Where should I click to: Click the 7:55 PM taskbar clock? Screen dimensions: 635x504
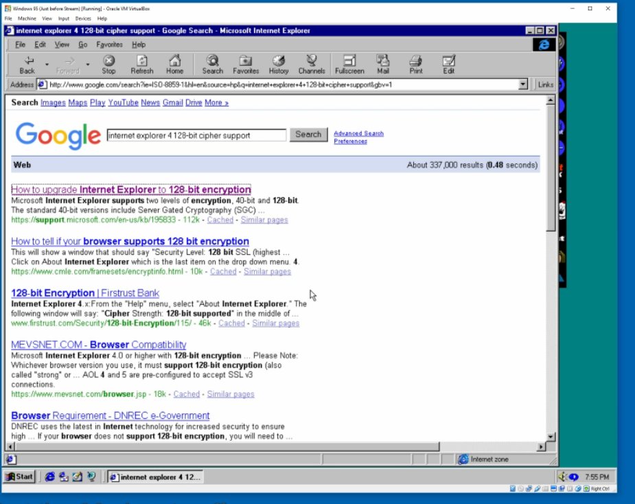(x=597, y=477)
